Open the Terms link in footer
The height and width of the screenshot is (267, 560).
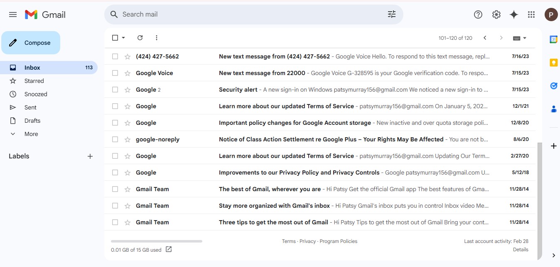point(289,241)
